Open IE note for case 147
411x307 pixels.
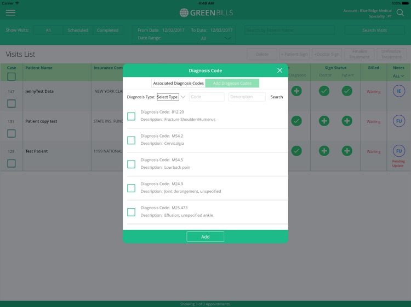399,91
